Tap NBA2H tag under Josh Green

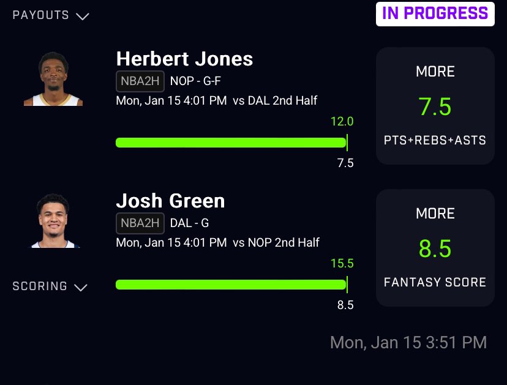point(140,223)
